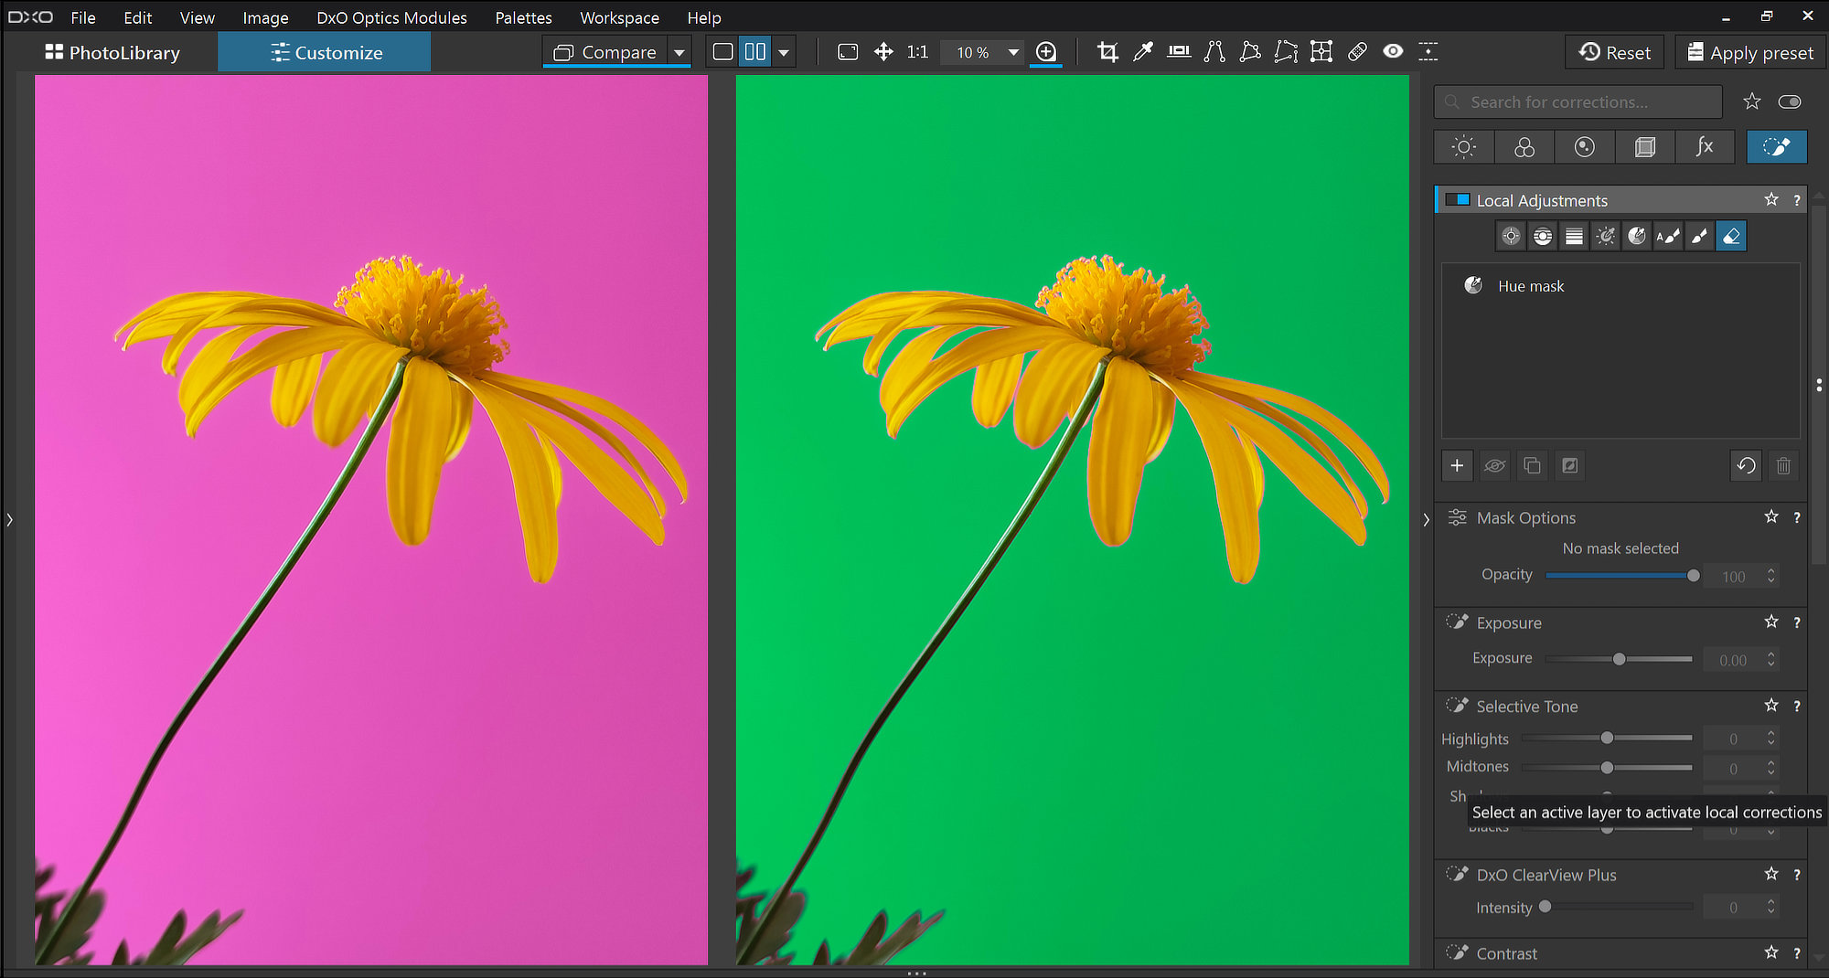
Task: Reset the local adjustments
Action: point(1746,466)
